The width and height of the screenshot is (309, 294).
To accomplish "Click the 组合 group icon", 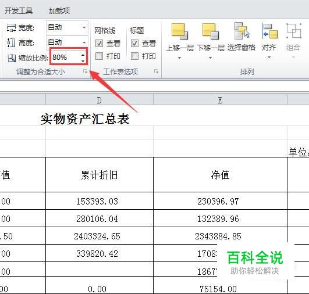I will [x=294, y=31].
